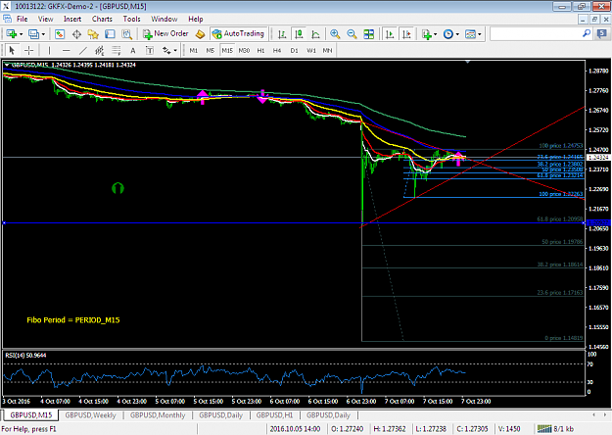Toggle chart auto scroll
The width and height of the screenshot is (612, 435).
389,34
